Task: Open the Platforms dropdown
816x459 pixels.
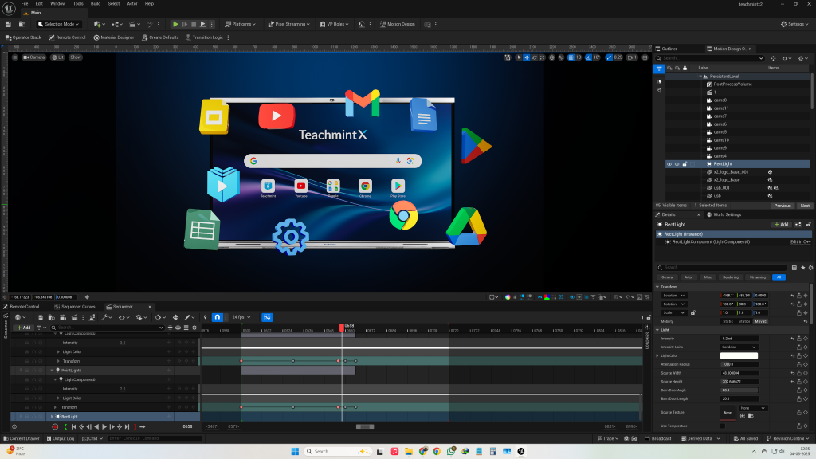Action: pos(241,24)
